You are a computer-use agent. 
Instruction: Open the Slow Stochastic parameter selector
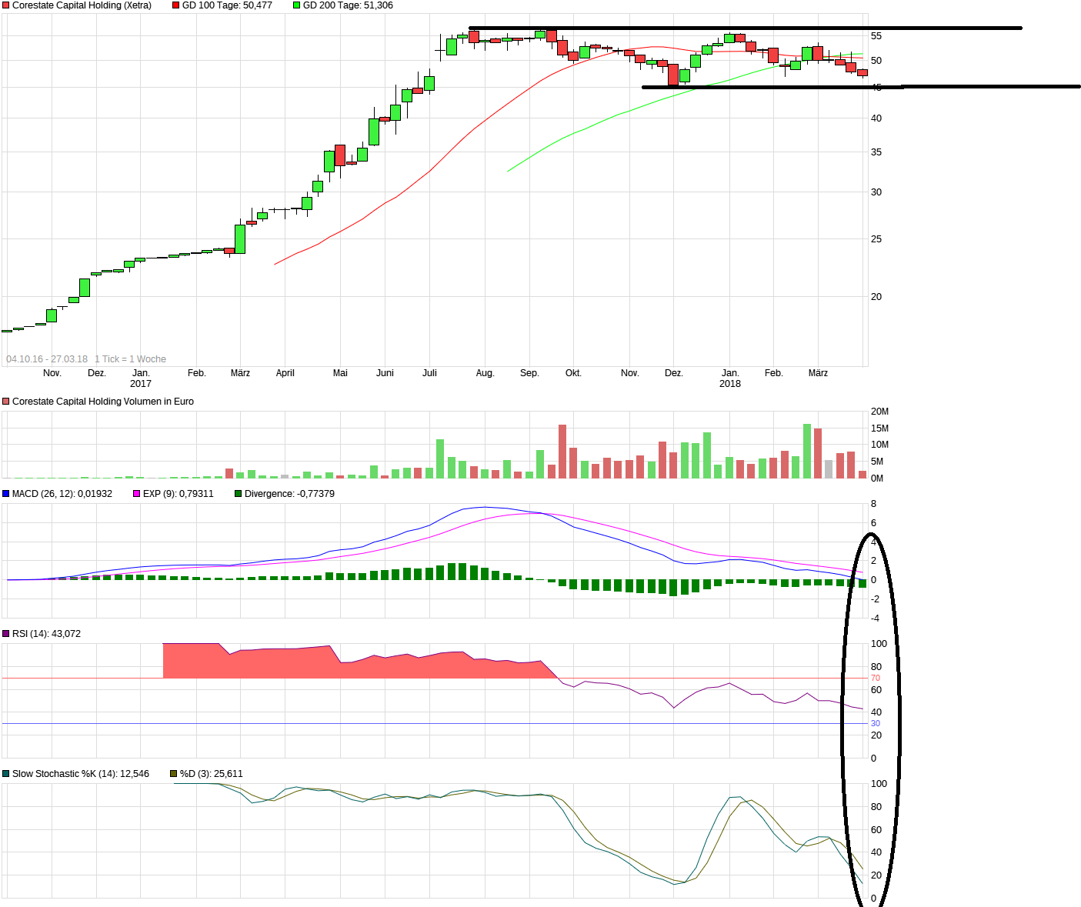coord(6,773)
